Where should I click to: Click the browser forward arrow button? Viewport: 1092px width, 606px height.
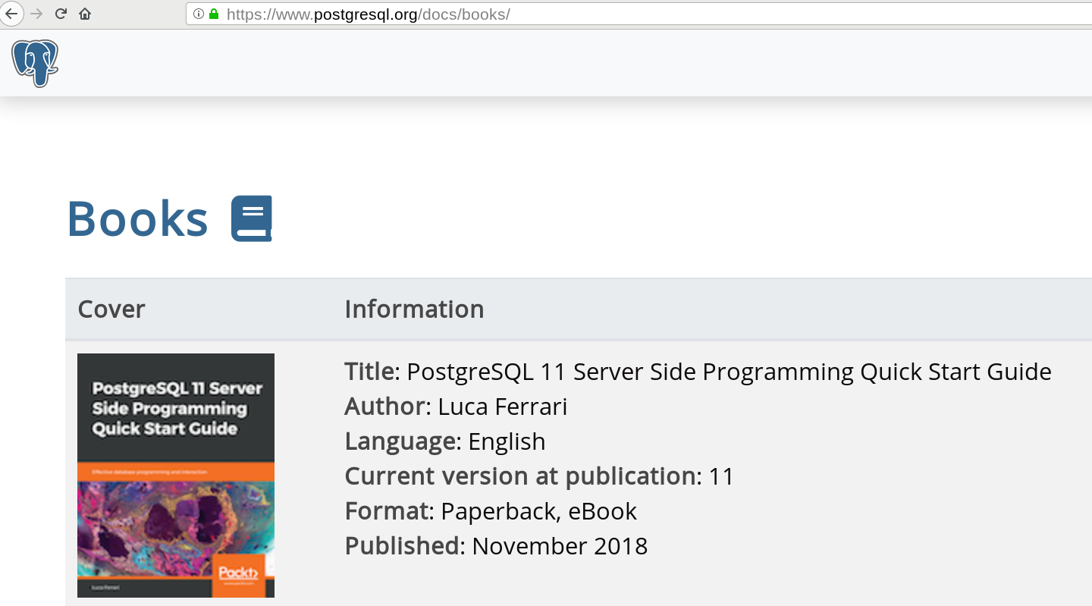tap(36, 14)
